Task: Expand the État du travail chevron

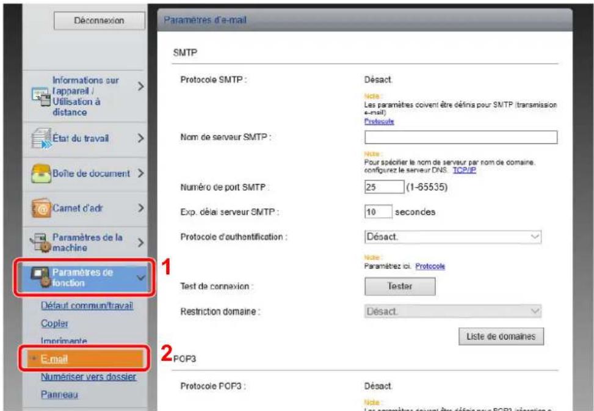Action: coord(140,138)
